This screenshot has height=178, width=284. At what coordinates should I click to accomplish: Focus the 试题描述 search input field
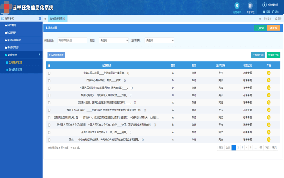[x=72, y=40]
